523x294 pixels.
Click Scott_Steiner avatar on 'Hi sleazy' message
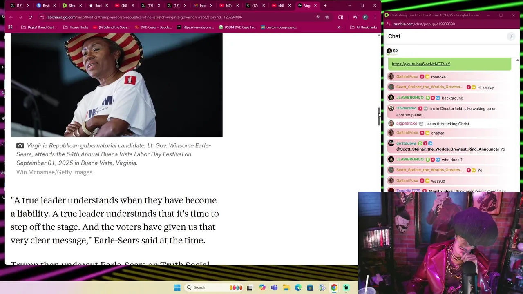(391, 87)
